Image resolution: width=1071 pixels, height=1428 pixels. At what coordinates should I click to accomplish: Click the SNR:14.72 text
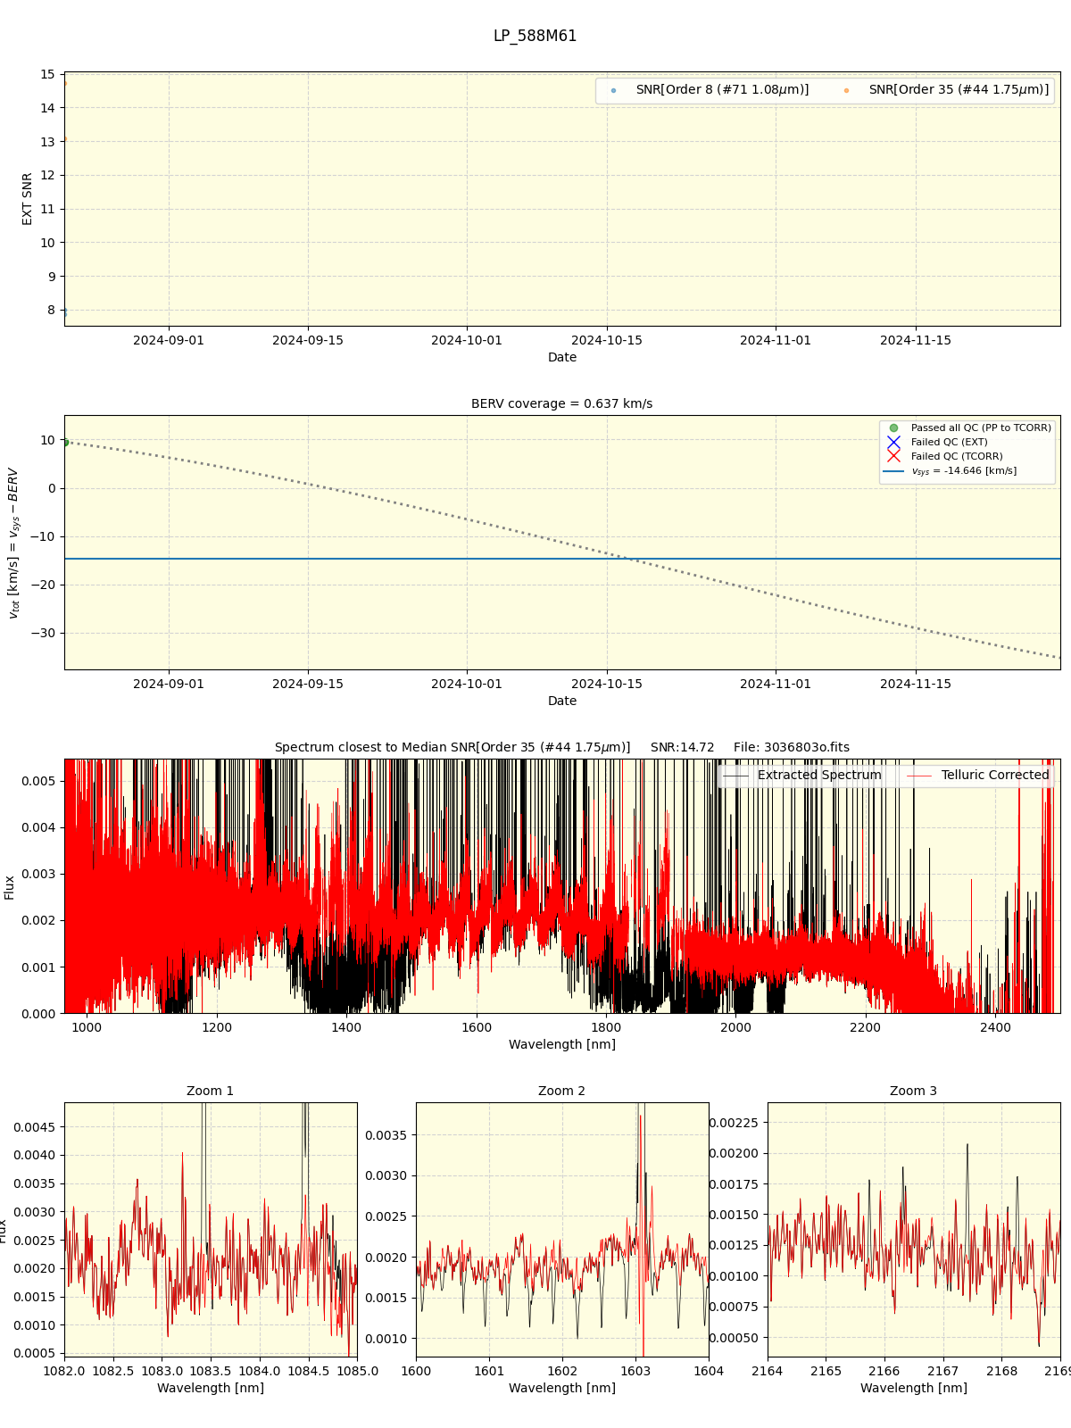(683, 747)
